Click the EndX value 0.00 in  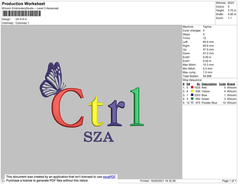tap(207, 57)
